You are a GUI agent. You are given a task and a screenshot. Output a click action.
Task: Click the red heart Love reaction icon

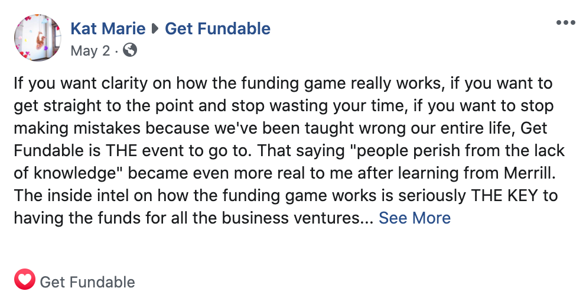[x=25, y=279]
